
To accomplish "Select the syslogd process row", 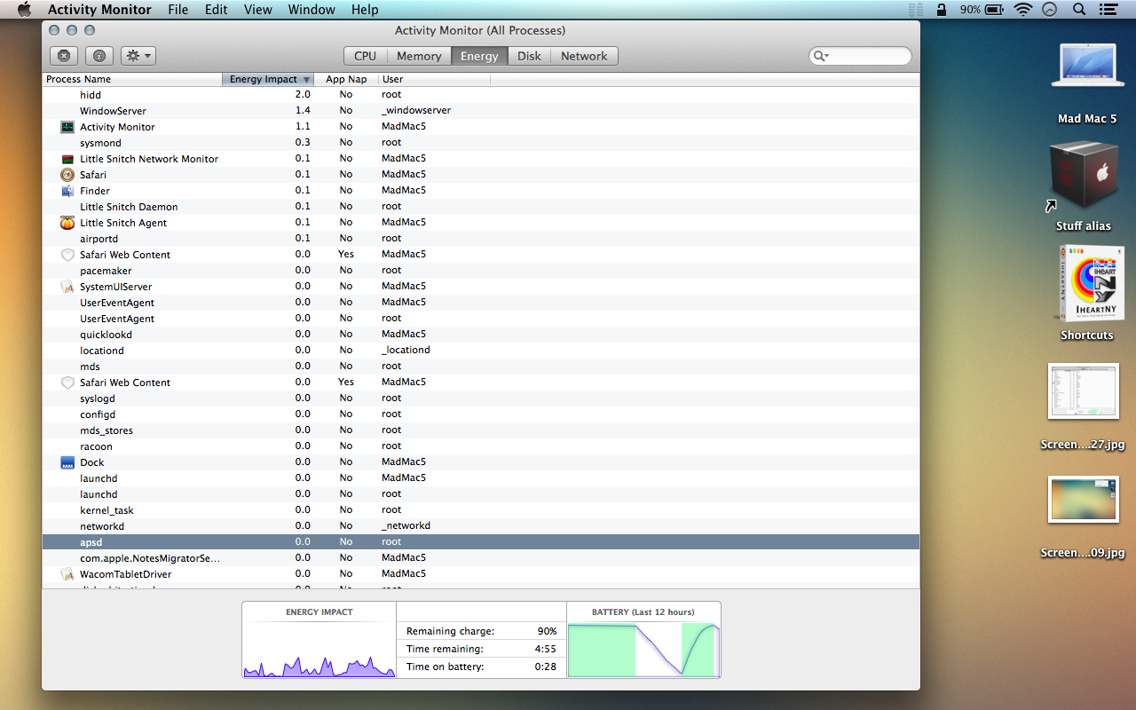I will tap(480, 398).
